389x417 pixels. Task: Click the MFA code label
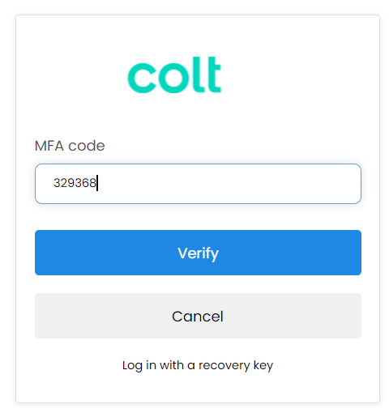pos(70,146)
